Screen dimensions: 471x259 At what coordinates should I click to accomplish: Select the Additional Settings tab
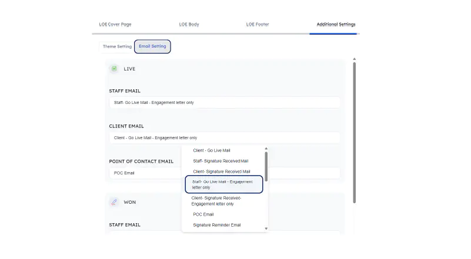[336, 24]
